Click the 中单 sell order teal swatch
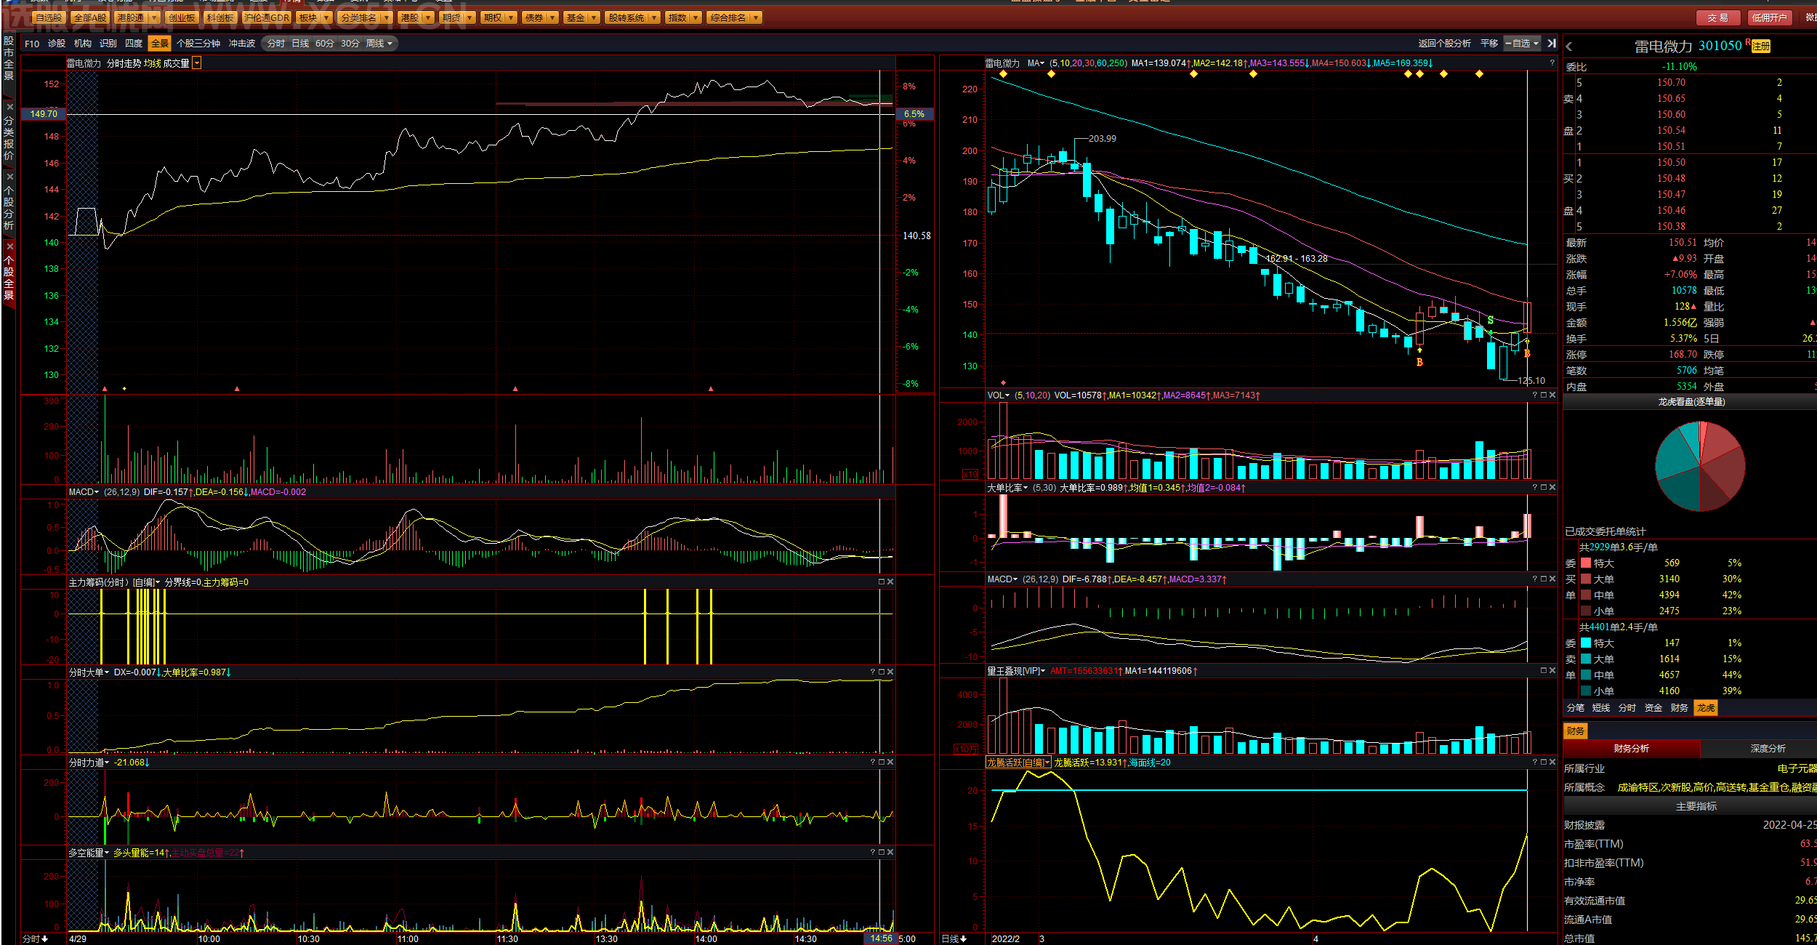1817x945 pixels. point(1586,675)
